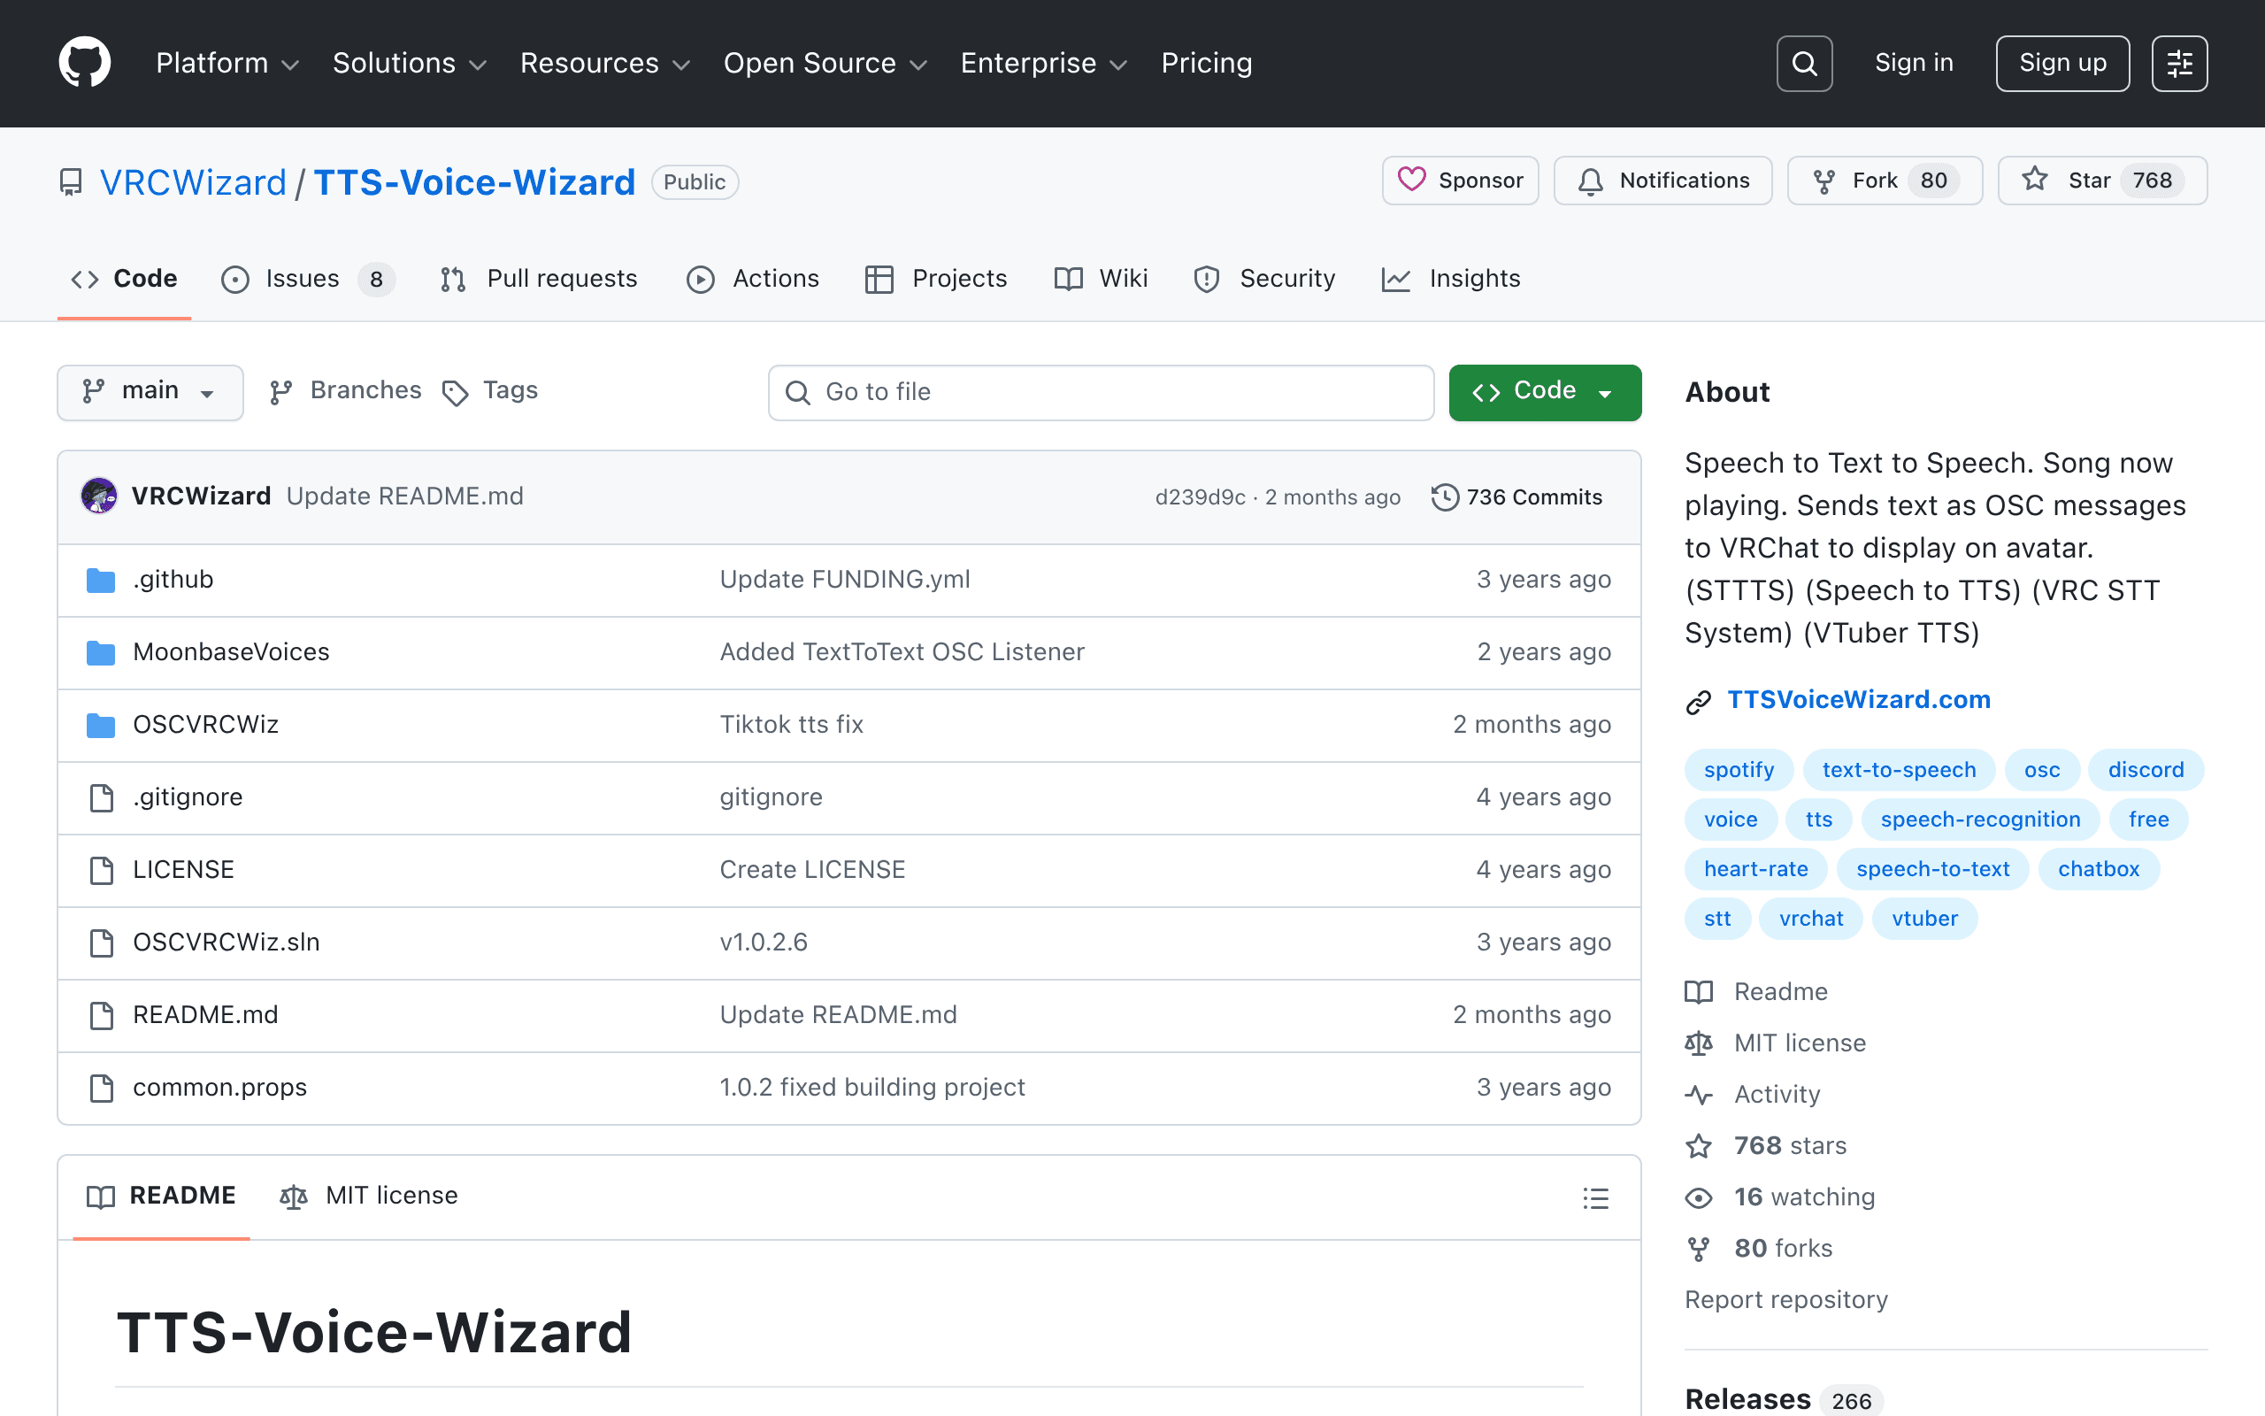Click the OSCVRCWiz folder icon
The width and height of the screenshot is (2265, 1416).
click(100, 726)
